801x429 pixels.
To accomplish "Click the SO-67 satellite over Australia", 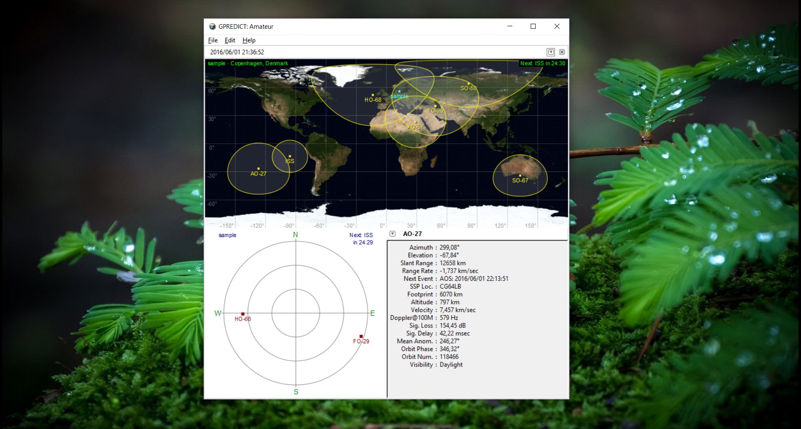I will (x=520, y=175).
